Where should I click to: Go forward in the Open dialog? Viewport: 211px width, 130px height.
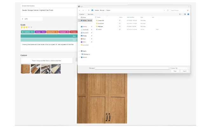[83, 10]
